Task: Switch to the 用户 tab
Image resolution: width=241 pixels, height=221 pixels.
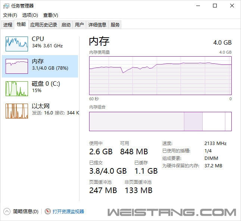Action: [x=79, y=25]
